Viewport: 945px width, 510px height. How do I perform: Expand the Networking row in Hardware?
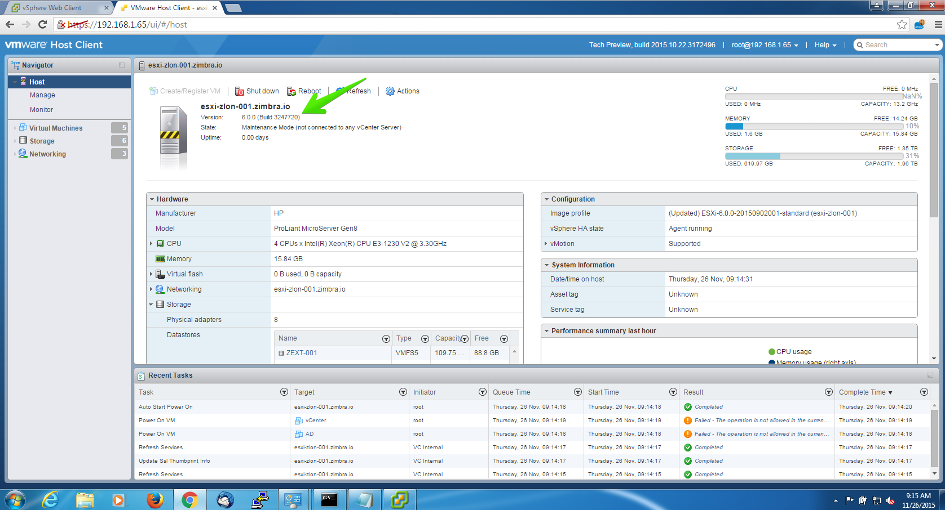[151, 289]
